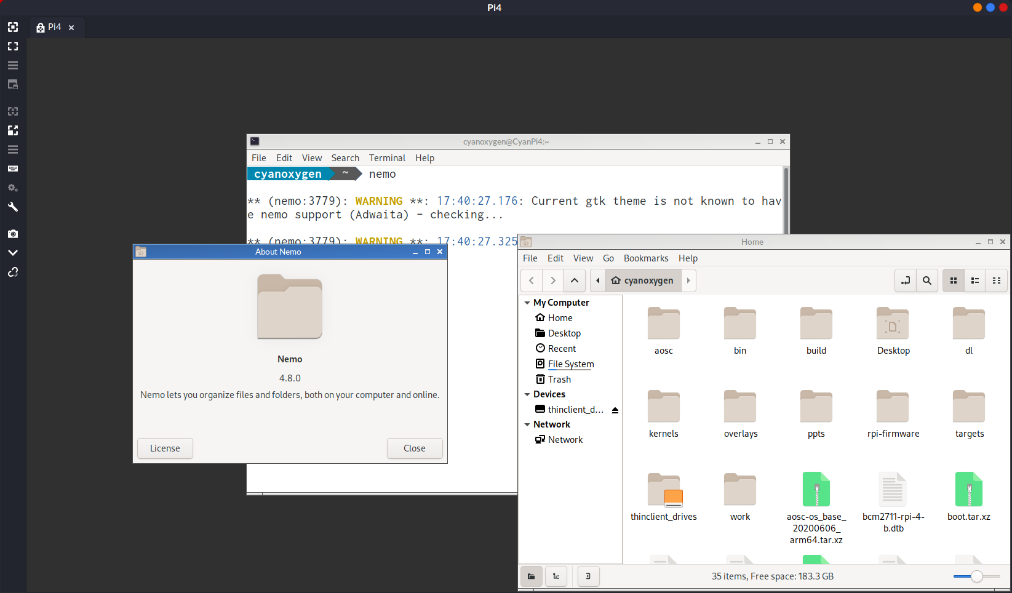This screenshot has height=593, width=1012.
Task: Switch to compact view
Action: (997, 281)
